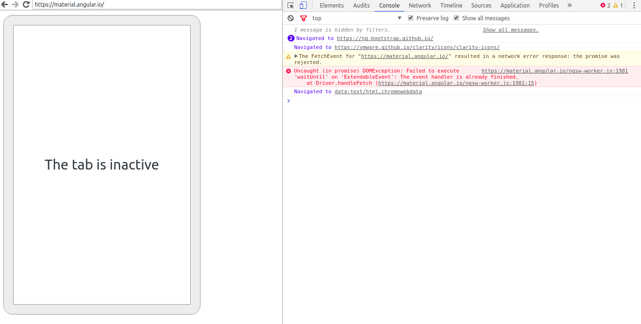This screenshot has width=641, height=324.
Task: Clear the console using the ban icon
Action: pyautogui.click(x=290, y=18)
